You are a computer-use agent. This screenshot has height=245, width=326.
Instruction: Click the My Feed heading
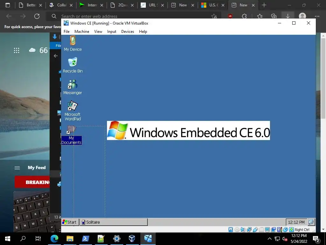click(37, 167)
